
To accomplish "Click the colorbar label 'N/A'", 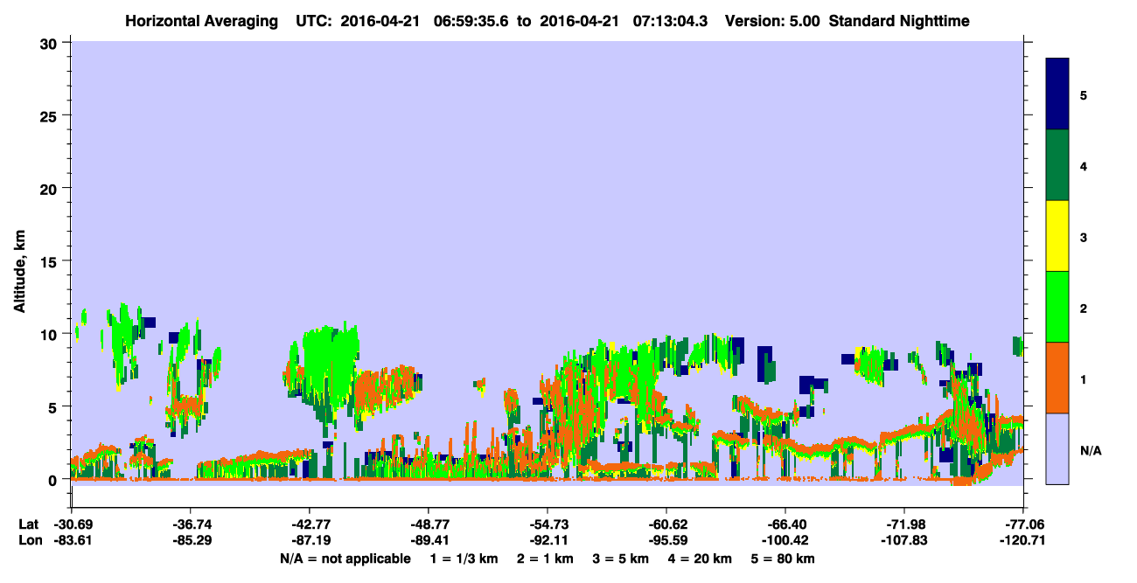I will point(1091,450).
